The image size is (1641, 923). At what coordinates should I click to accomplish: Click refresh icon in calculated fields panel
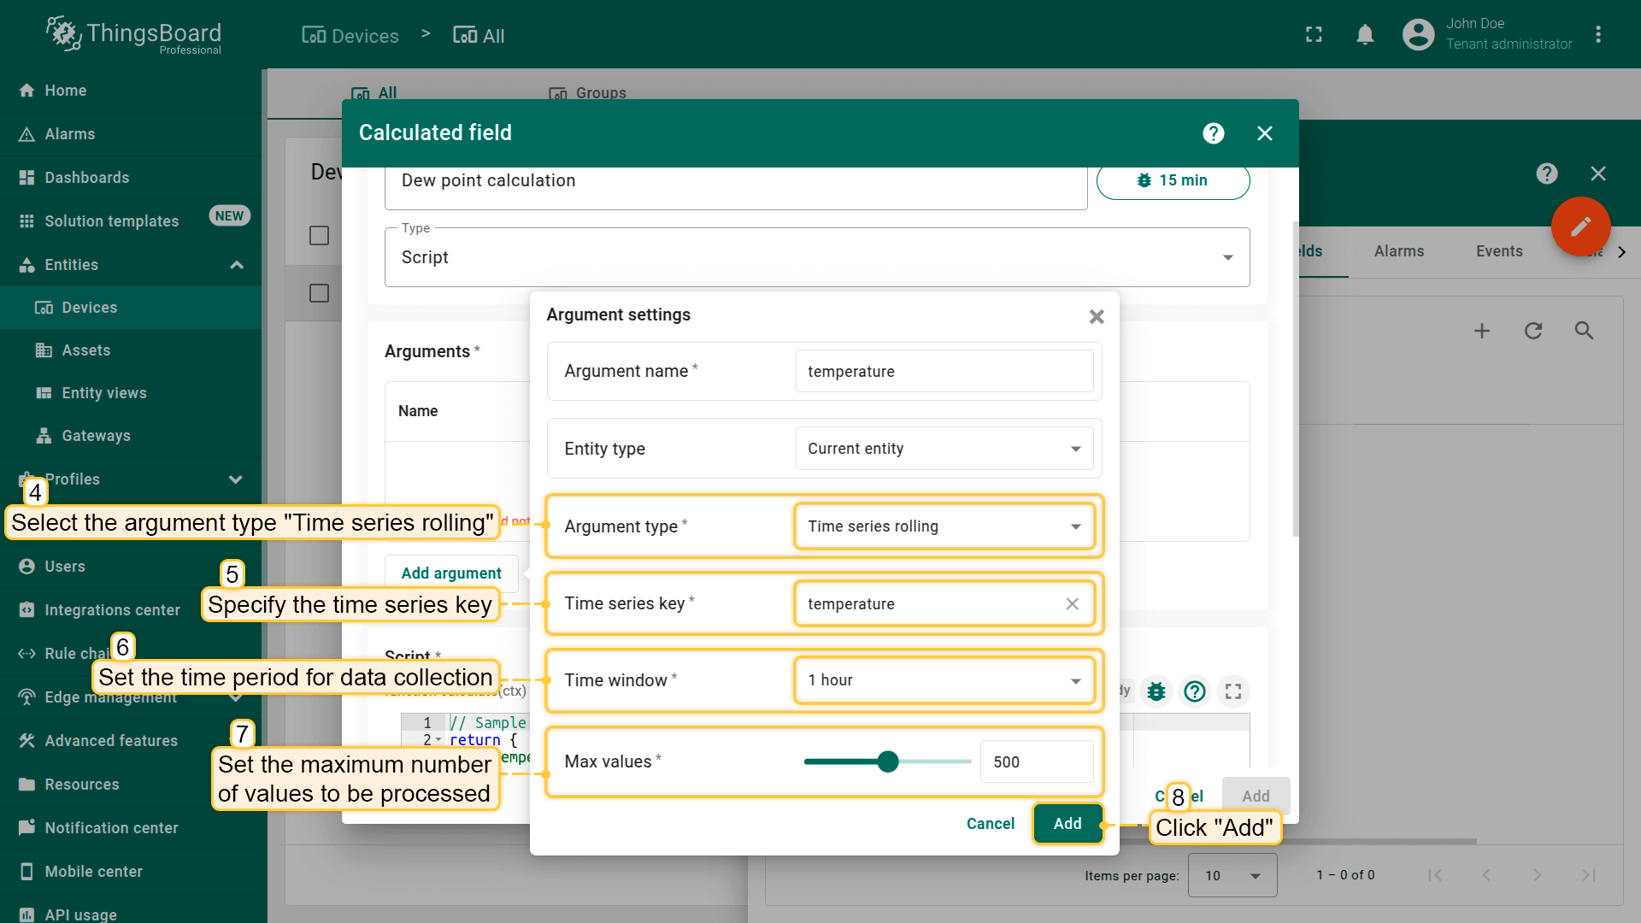click(x=1533, y=331)
